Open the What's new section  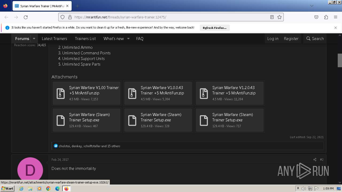(114, 39)
